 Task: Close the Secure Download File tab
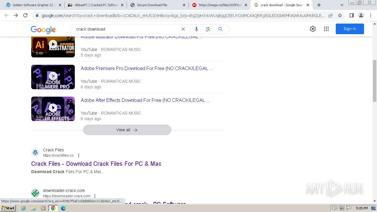[x=184, y=5]
